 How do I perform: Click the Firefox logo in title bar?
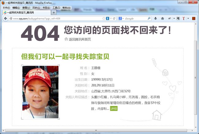coord(3,3)
